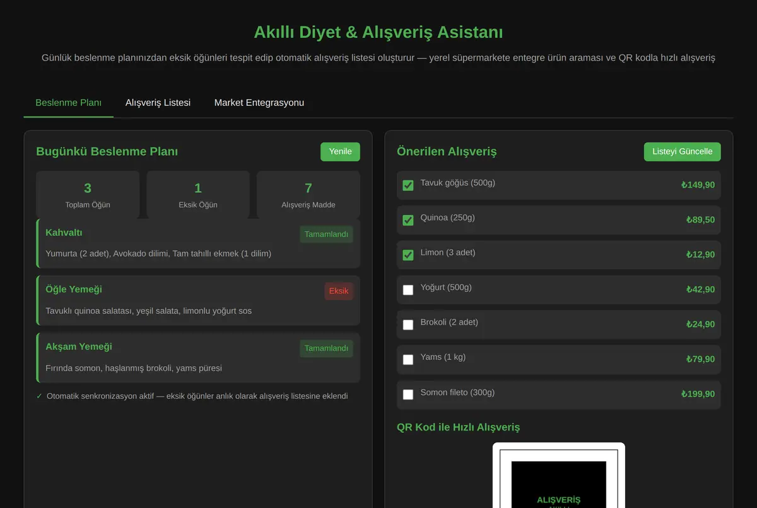Click the Kahvaltı ingredients text with Yumurta
The image size is (757, 508).
point(158,253)
